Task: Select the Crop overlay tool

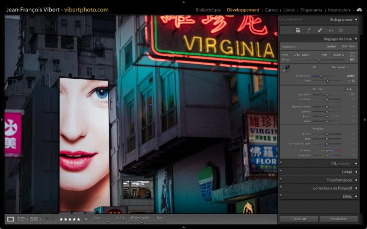Action: [x=309, y=30]
